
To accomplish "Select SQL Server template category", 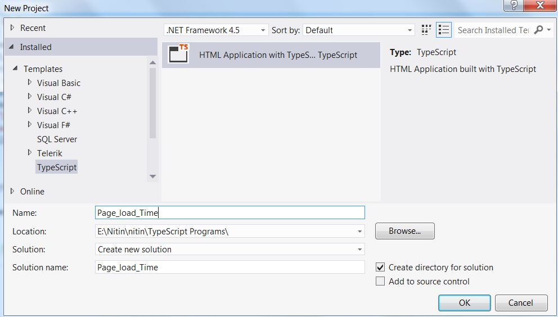I will [57, 139].
